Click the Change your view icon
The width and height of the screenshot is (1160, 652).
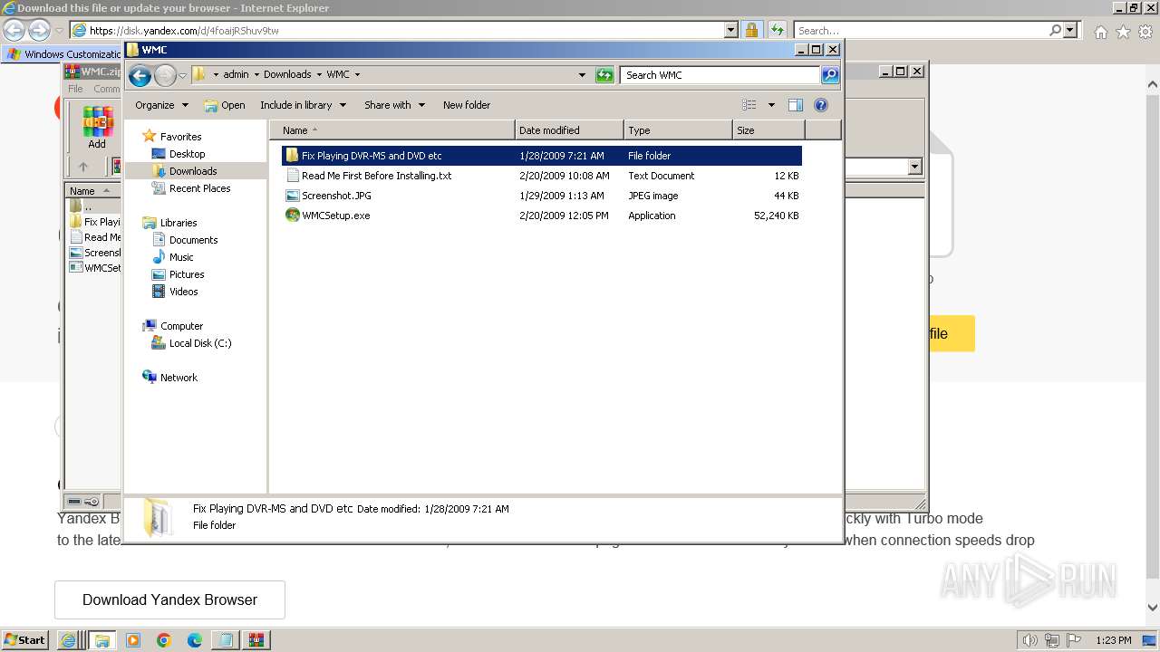(749, 105)
